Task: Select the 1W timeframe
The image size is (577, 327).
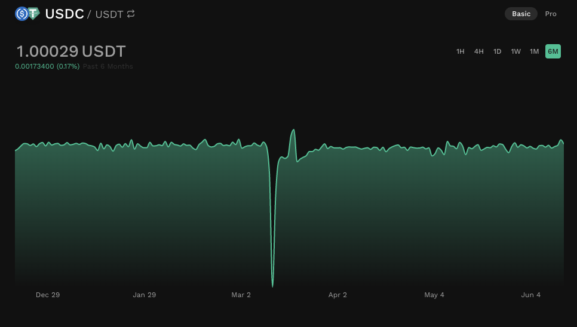Action: click(515, 51)
